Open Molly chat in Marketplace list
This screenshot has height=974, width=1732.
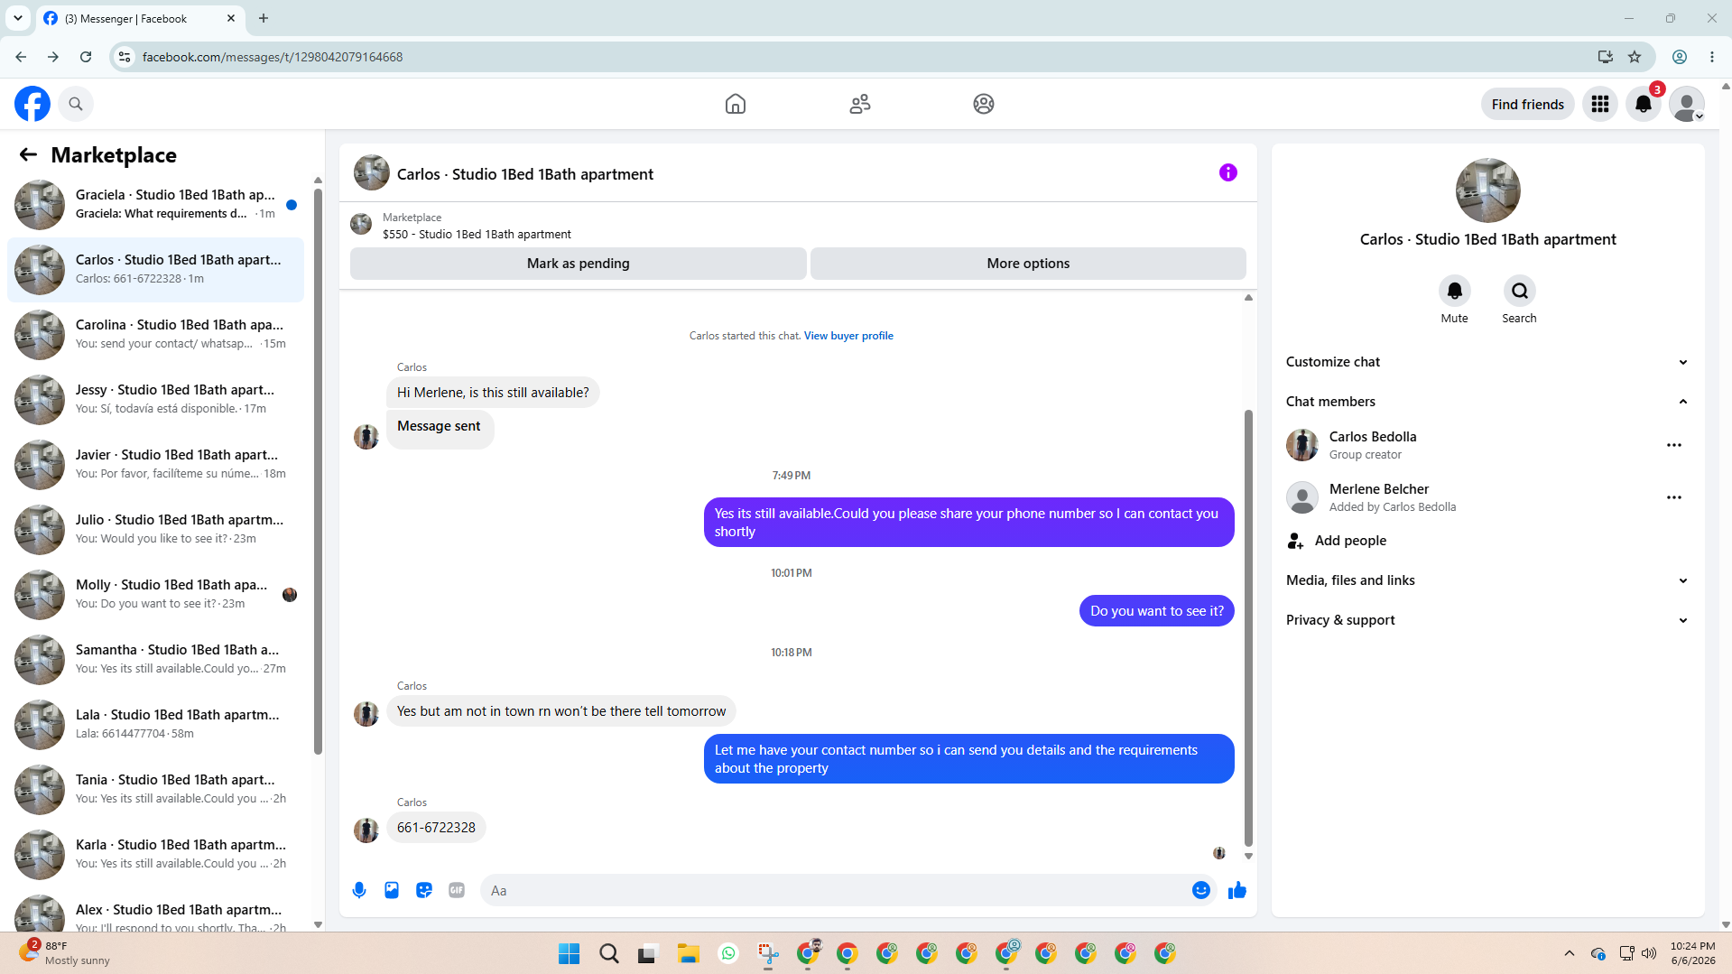[x=155, y=595]
